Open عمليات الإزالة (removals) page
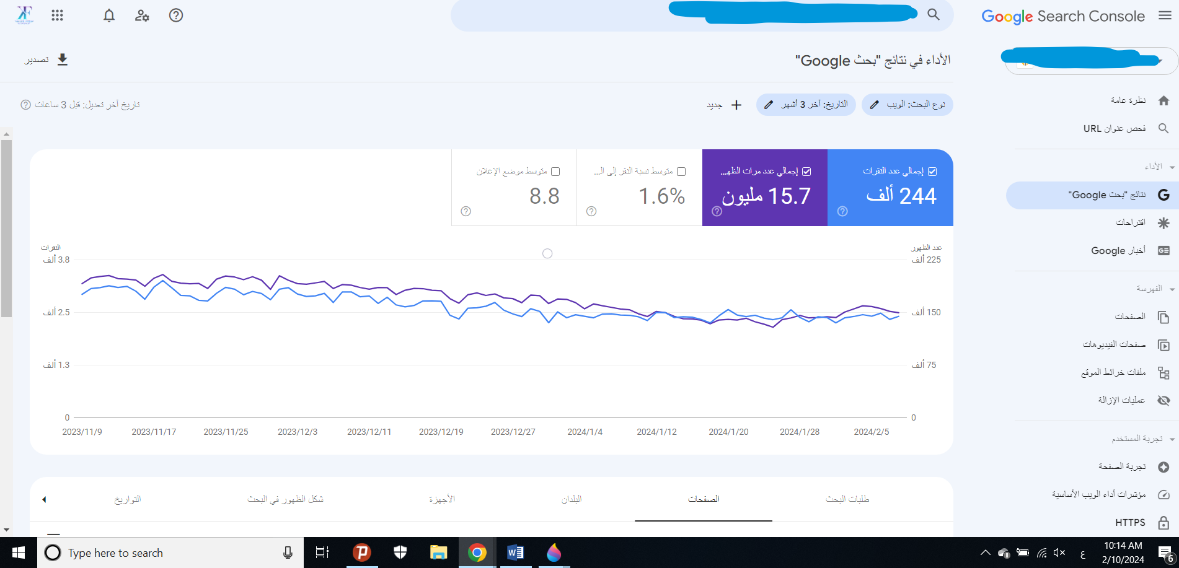Viewport: 1179px width, 568px height. point(1121,400)
